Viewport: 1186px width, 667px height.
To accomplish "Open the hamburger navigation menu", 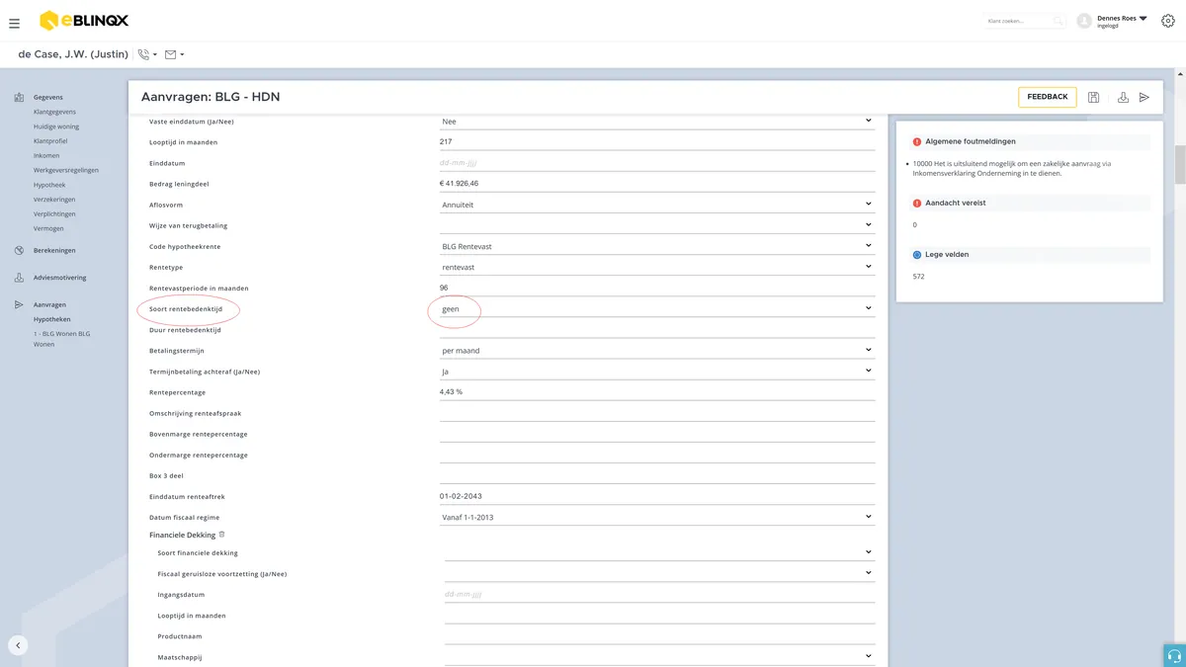I will tap(14, 23).
